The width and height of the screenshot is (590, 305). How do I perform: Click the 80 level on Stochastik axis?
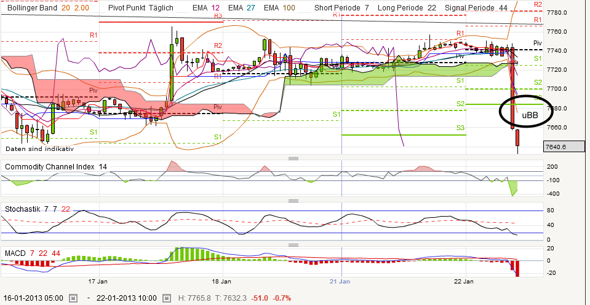coord(551,210)
